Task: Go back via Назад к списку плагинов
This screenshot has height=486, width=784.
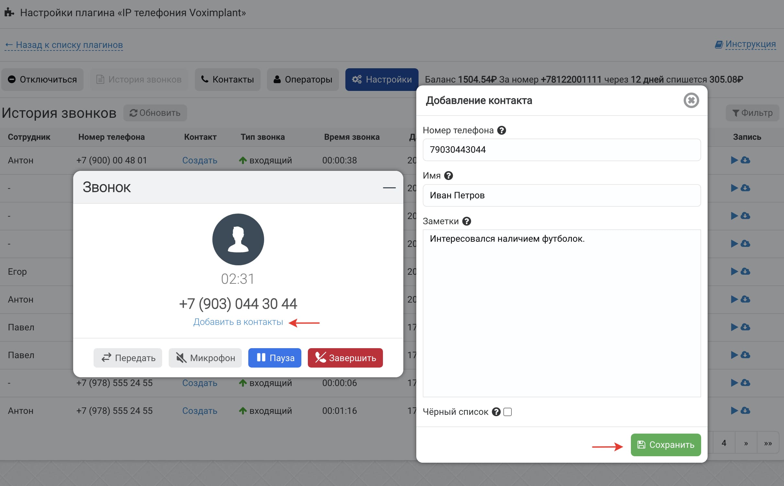Action: 64,45
